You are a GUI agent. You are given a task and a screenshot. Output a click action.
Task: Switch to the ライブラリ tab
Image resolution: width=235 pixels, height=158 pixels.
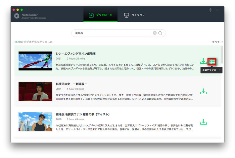(134, 15)
